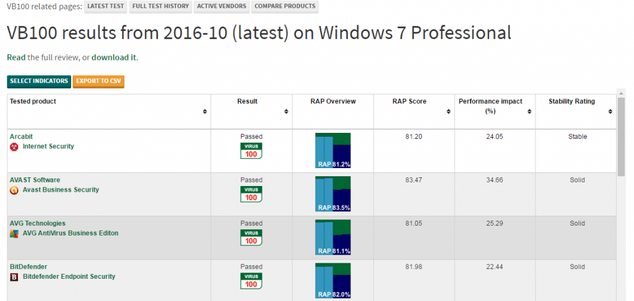
Task: Click the download it link
Action: point(114,57)
